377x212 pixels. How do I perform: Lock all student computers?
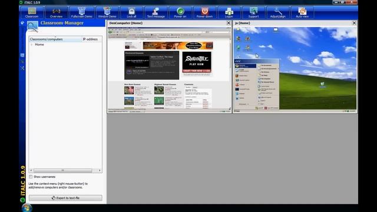point(131,12)
